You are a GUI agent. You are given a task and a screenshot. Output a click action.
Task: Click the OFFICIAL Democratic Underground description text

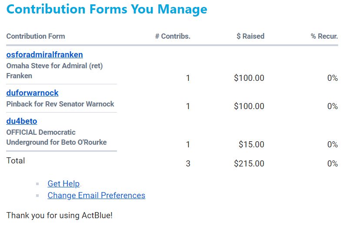pyautogui.click(x=57, y=137)
